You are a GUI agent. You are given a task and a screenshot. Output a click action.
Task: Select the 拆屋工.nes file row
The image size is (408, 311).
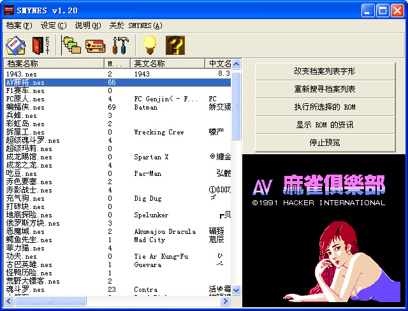[117, 132]
